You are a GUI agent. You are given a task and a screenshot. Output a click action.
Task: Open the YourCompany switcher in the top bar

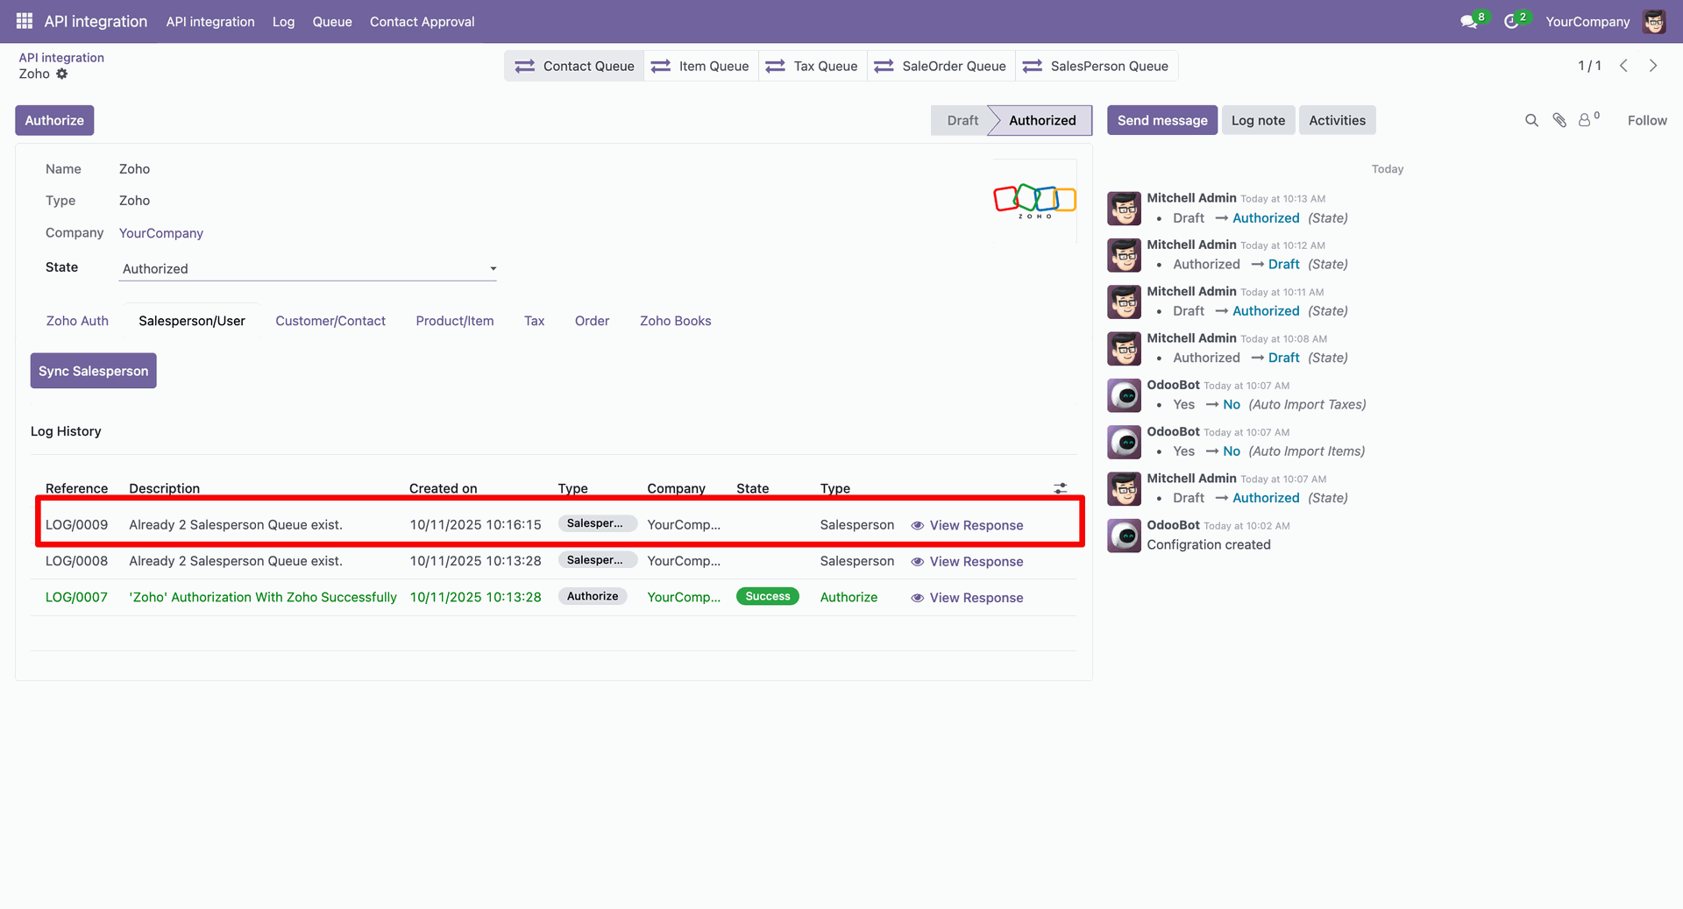1587,21
